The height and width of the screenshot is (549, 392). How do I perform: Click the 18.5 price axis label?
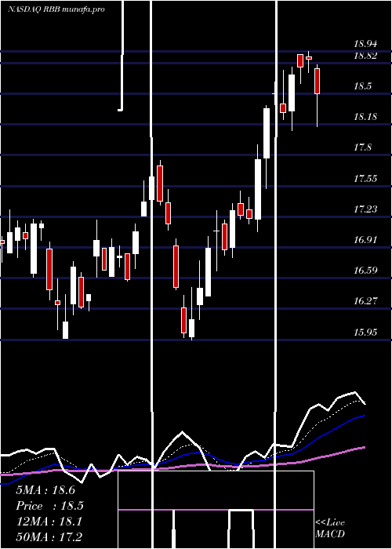click(362, 86)
